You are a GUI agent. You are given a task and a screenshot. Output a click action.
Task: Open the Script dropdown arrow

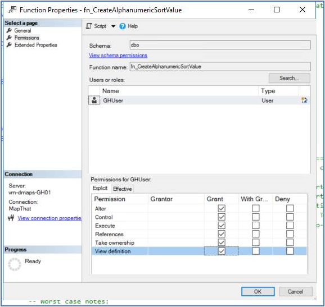pos(113,26)
